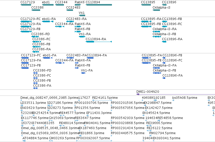Screen dimensions: 215x142
Task: Select the CG3386-PD protein label
Action: [x=42, y=70]
